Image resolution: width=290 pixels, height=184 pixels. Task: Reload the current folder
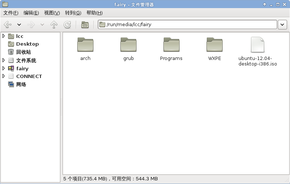[67, 24]
